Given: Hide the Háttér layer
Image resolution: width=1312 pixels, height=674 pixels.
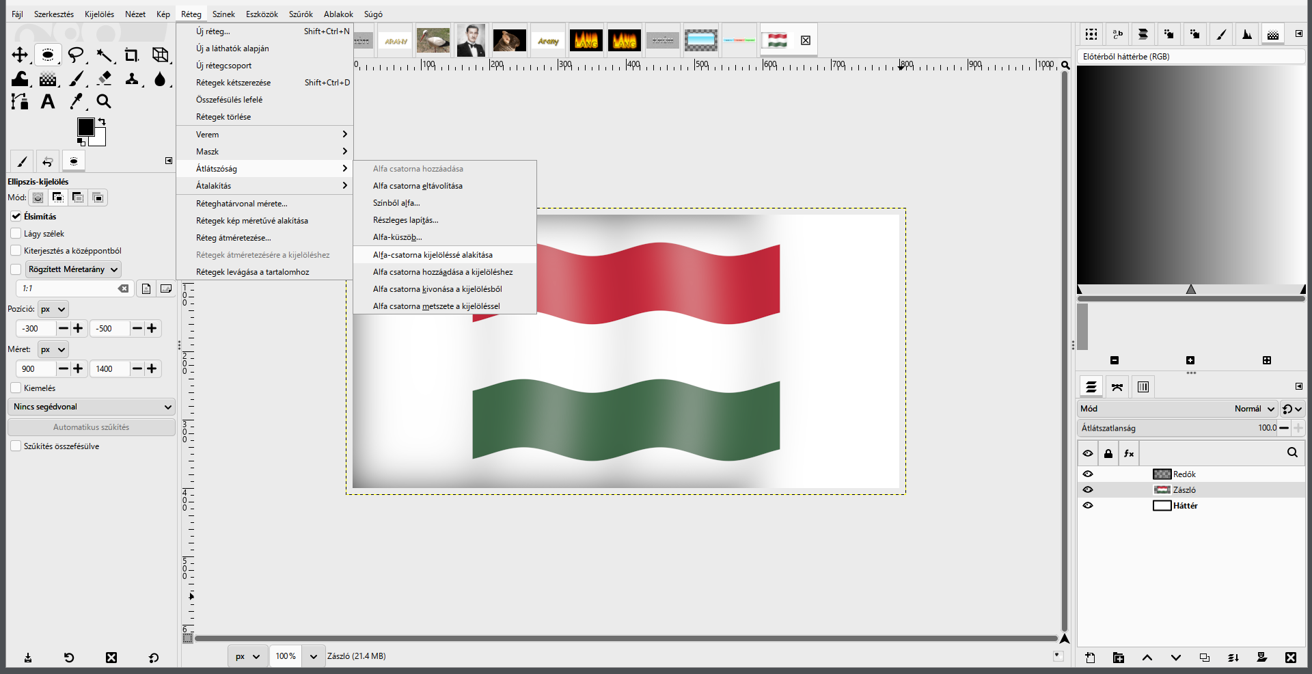Looking at the screenshot, I should pyautogui.click(x=1088, y=505).
